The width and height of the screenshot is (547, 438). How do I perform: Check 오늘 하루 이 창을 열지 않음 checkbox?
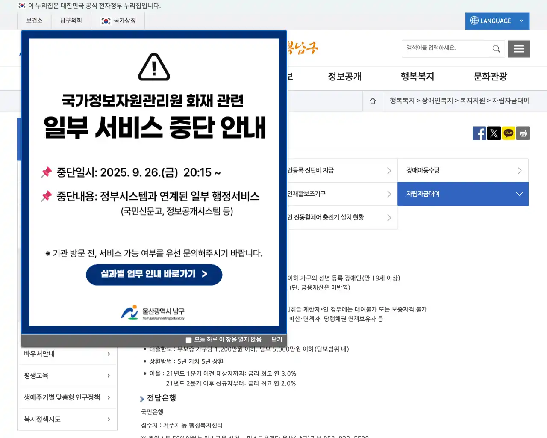click(188, 340)
